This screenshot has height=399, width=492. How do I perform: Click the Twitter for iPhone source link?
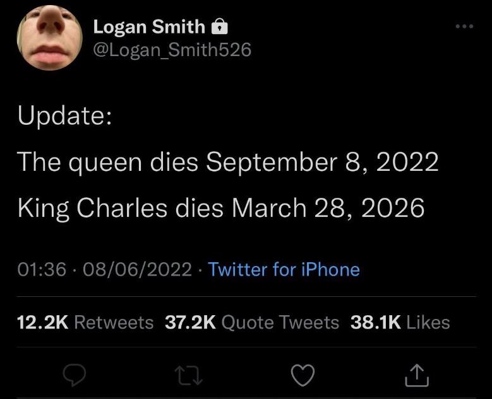284,270
